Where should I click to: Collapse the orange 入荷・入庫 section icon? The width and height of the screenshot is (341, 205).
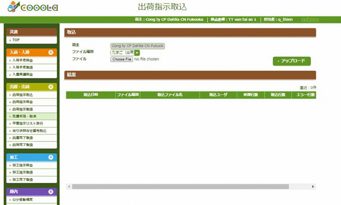pos(51,52)
